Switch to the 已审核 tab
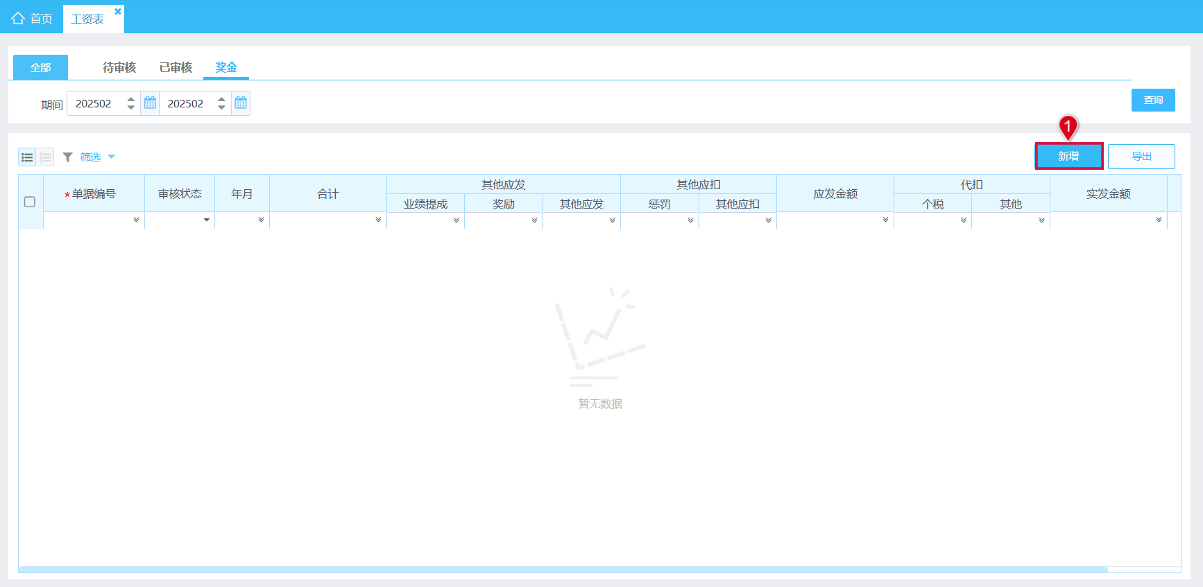Screen dimensions: 1203x587 pos(176,67)
